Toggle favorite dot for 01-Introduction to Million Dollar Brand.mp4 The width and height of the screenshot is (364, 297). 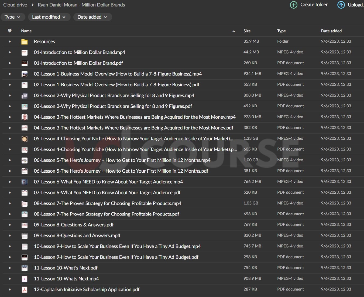(x=10, y=52)
